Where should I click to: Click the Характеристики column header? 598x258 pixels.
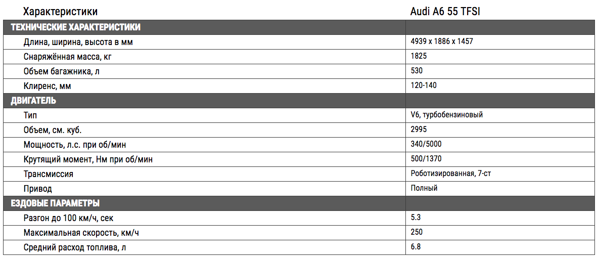point(60,12)
